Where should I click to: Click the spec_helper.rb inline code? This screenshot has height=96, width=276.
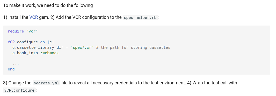click(140, 18)
